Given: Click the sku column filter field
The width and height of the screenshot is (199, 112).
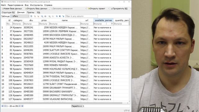Looking at the screenshot, I should pos(31,24).
